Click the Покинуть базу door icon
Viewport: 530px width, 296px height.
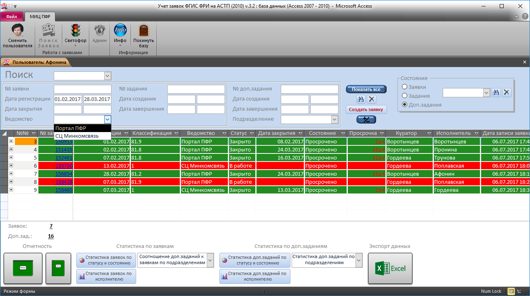[143, 31]
